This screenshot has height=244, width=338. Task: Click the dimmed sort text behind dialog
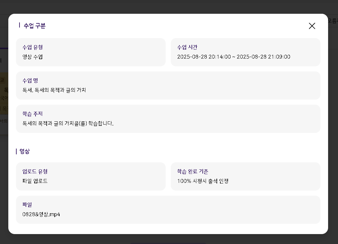pyautogui.click(x=333, y=21)
